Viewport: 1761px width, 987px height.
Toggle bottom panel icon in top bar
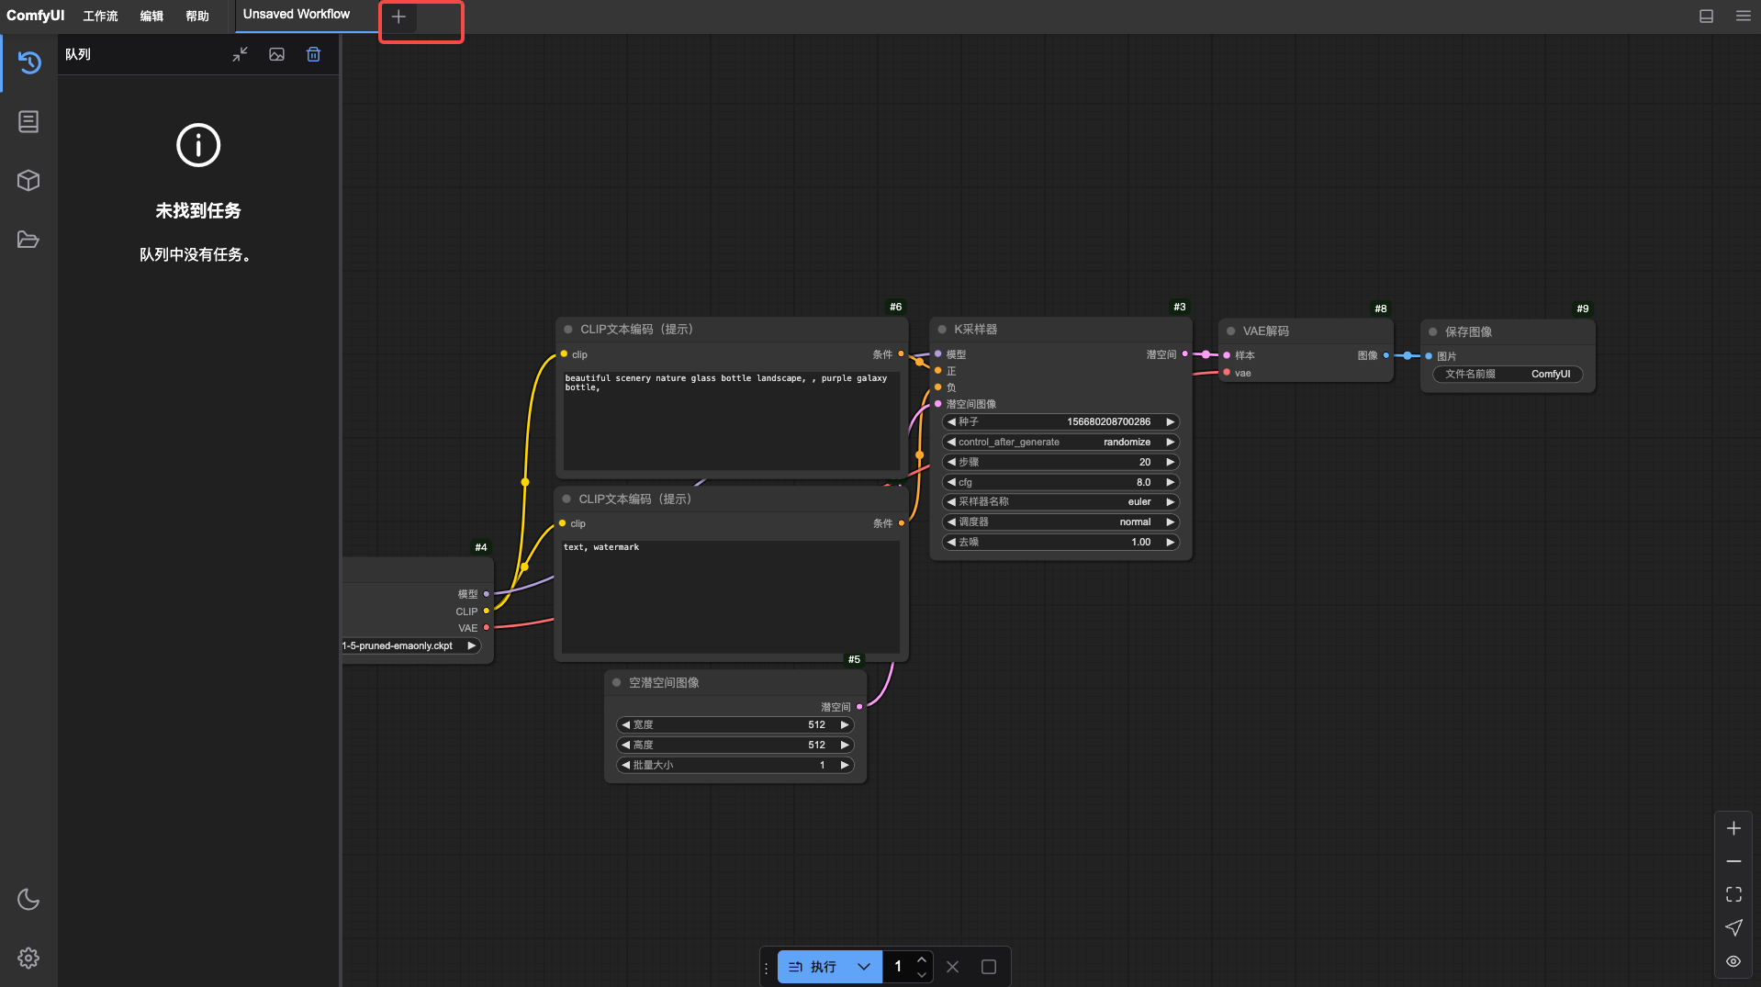pos(1706,16)
